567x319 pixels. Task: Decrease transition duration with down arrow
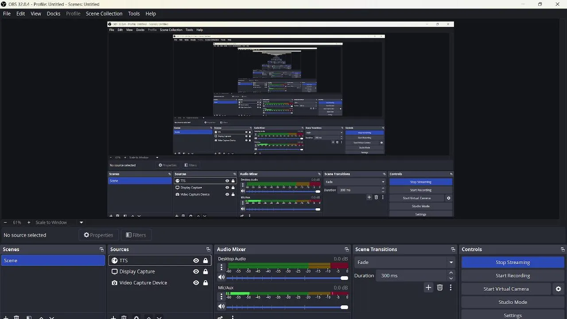451,278
